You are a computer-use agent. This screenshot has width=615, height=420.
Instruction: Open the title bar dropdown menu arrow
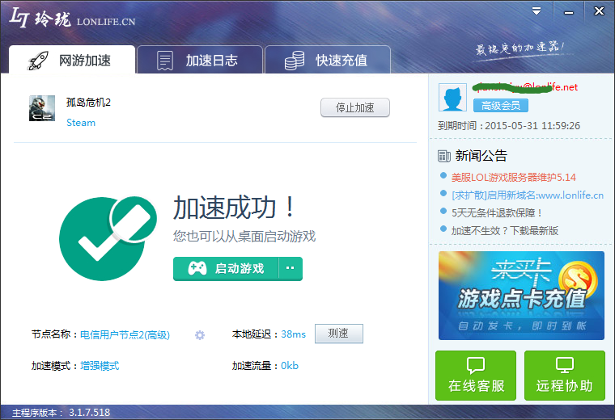537,11
